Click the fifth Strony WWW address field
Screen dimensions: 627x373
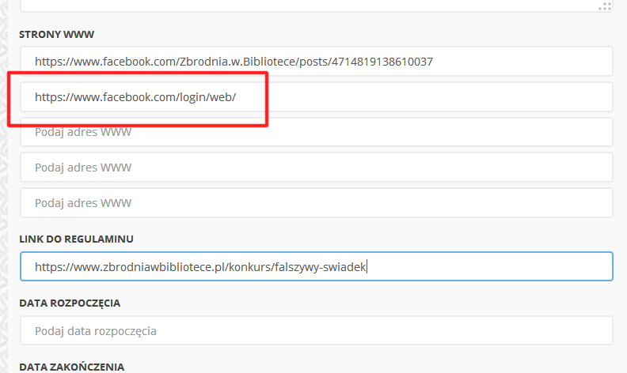317,202
